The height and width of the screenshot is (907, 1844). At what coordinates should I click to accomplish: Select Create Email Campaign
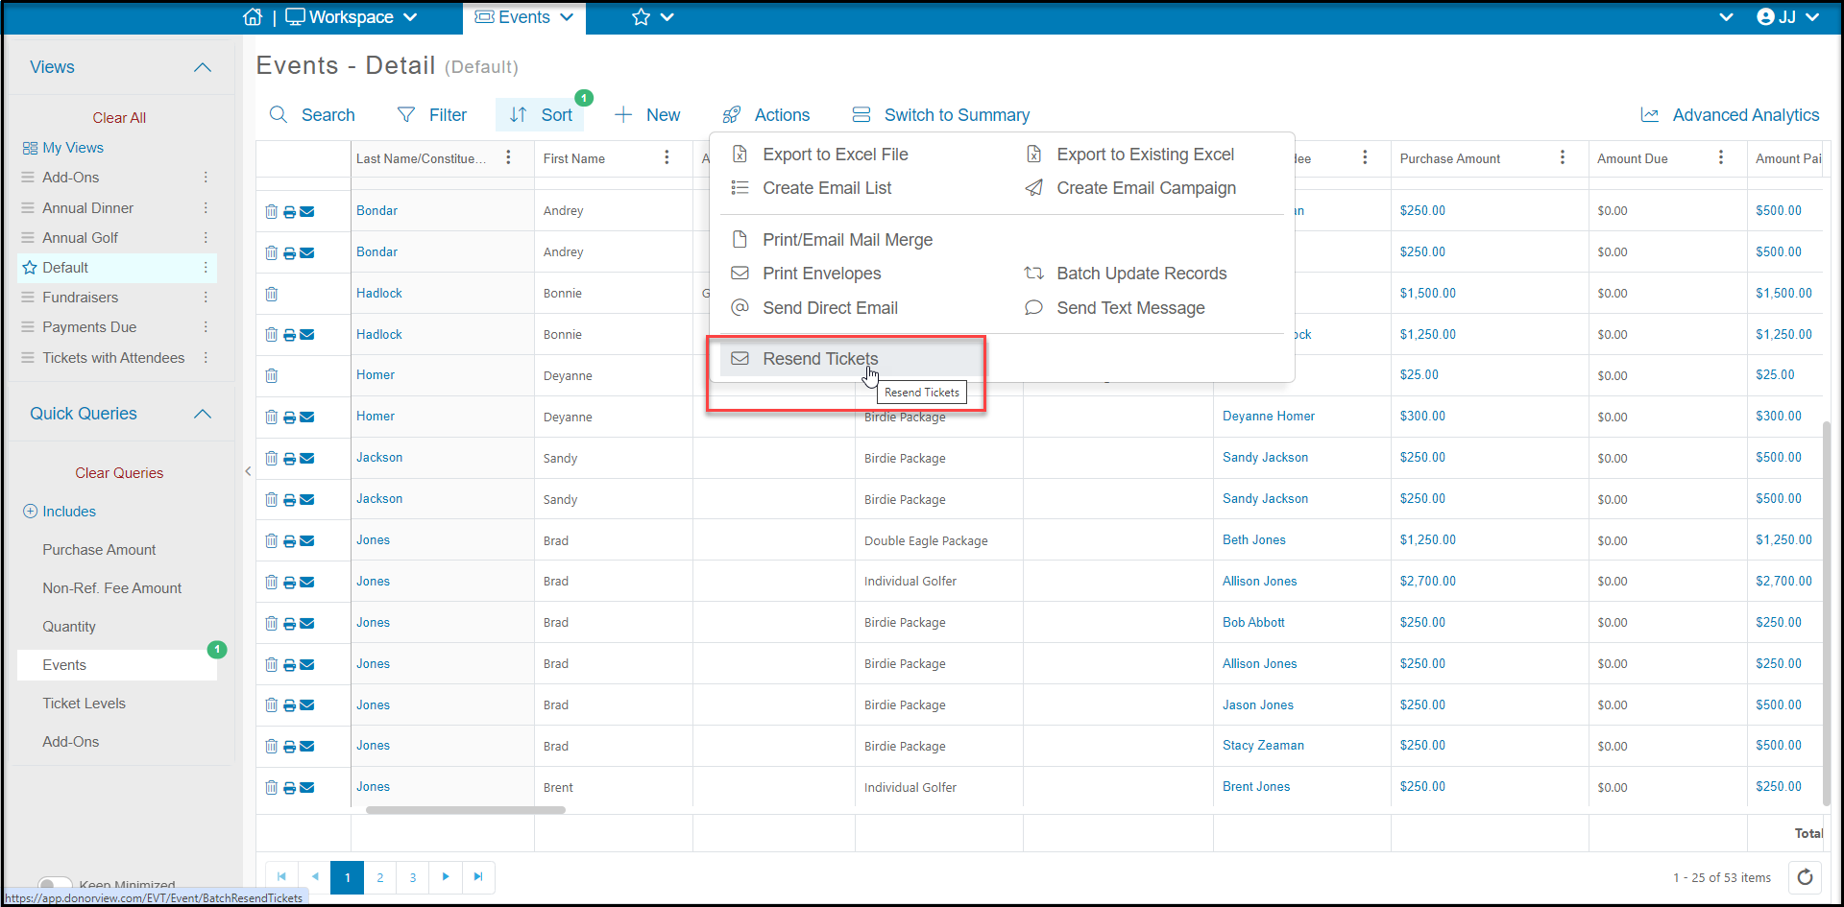(1130, 188)
